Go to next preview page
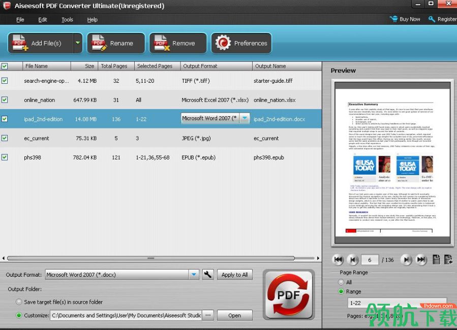 pyautogui.click(x=406, y=259)
